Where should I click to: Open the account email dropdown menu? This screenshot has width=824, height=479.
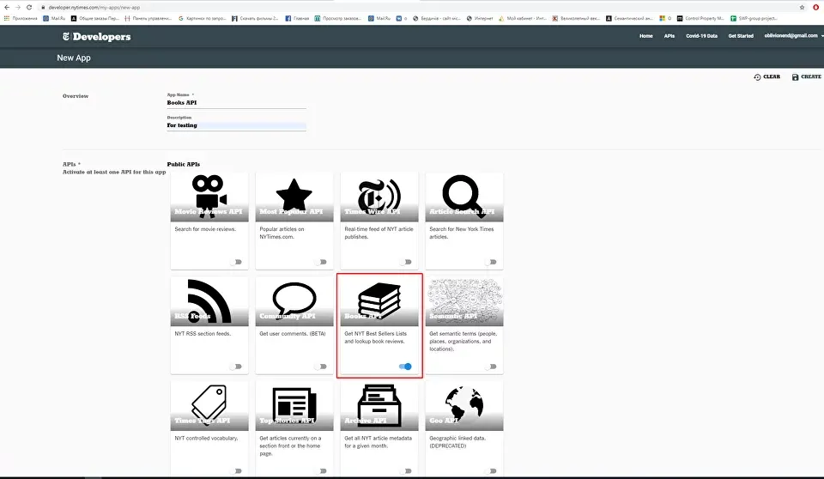pos(793,36)
